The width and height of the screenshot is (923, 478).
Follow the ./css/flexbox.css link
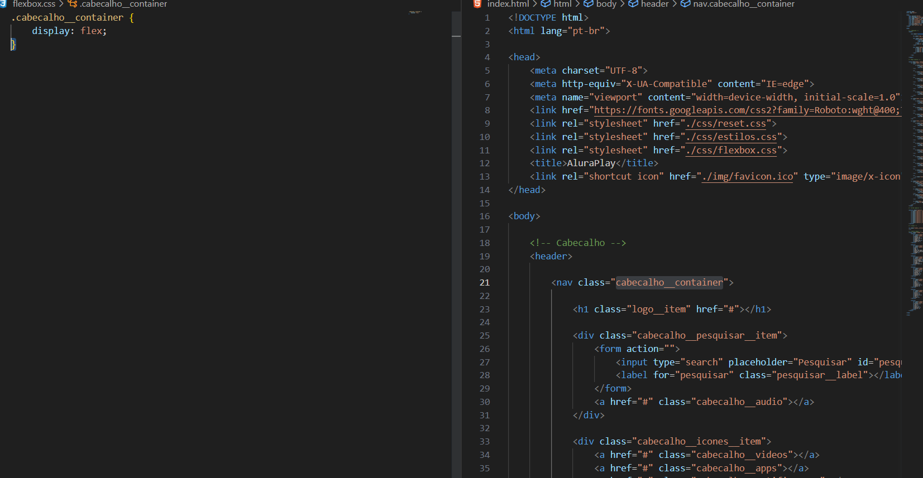pyautogui.click(x=731, y=151)
